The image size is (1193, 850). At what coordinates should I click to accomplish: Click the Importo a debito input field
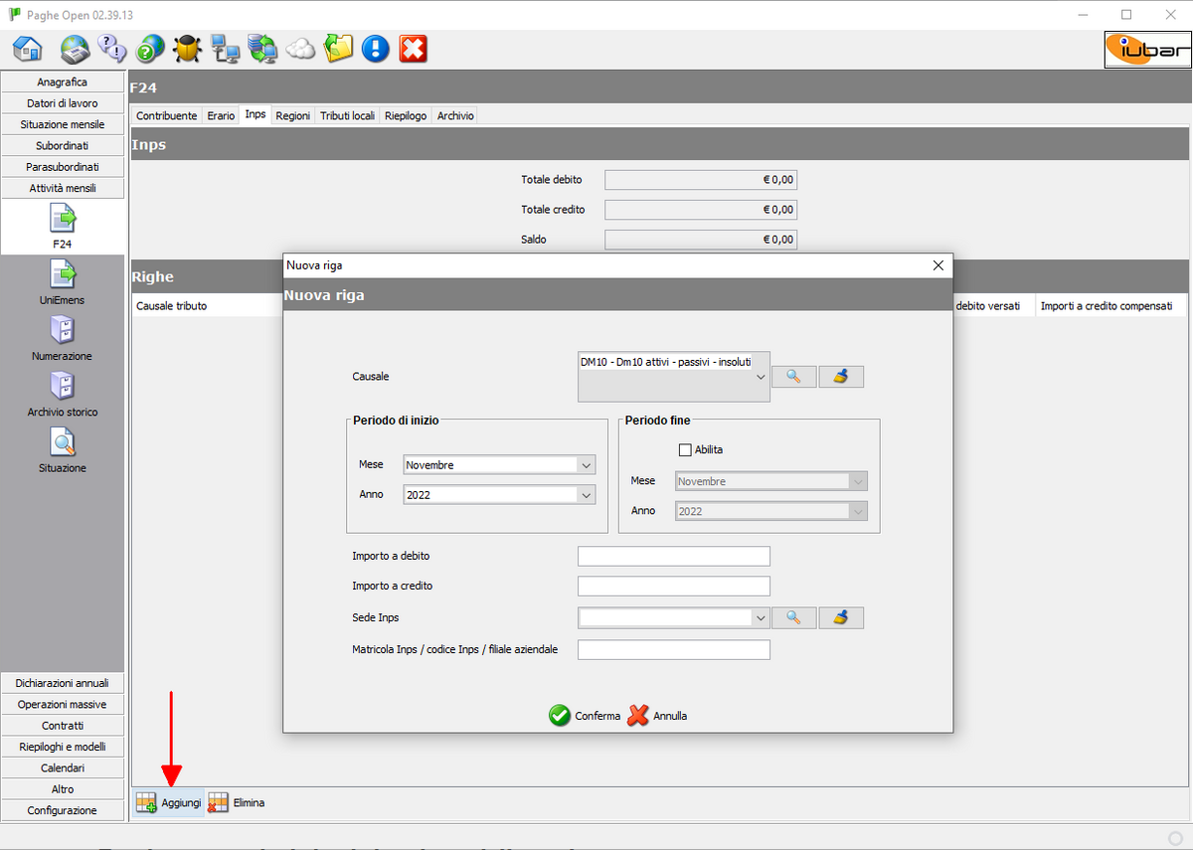coord(673,556)
